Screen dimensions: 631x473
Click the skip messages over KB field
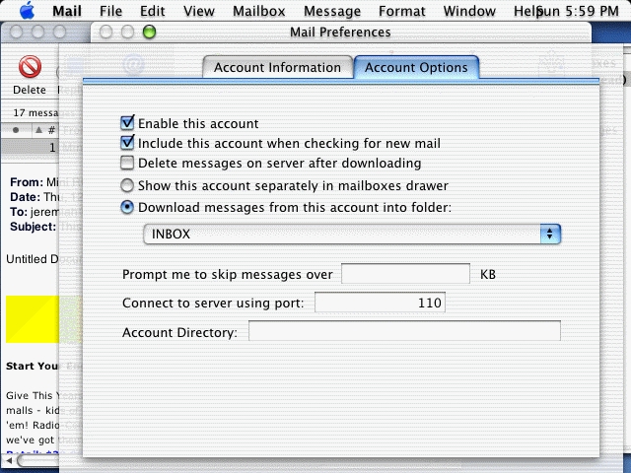click(x=405, y=274)
